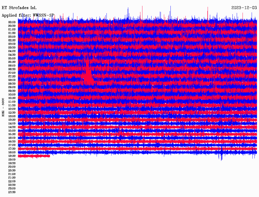259x197 pixels.
Task: Select the 03:30 time label
Action: pyautogui.click(x=12, y=48)
